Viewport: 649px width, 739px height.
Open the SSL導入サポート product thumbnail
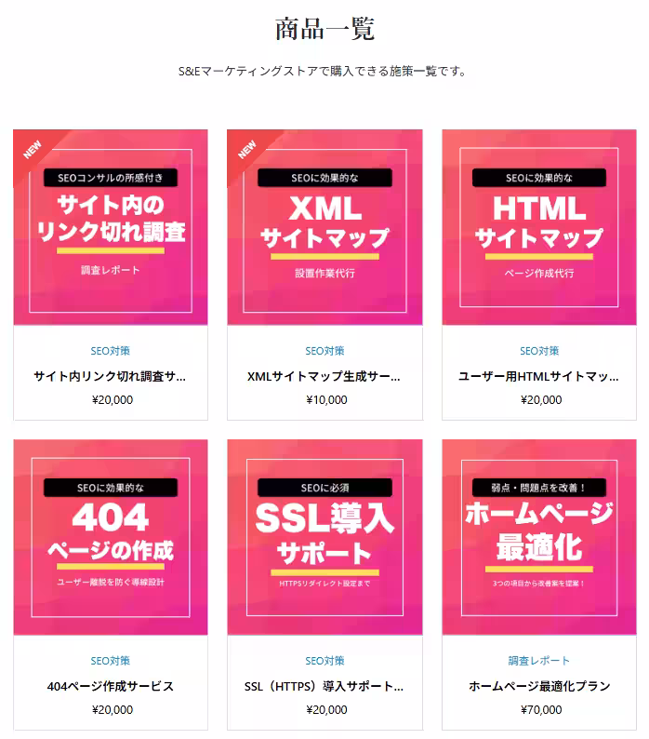click(325, 537)
